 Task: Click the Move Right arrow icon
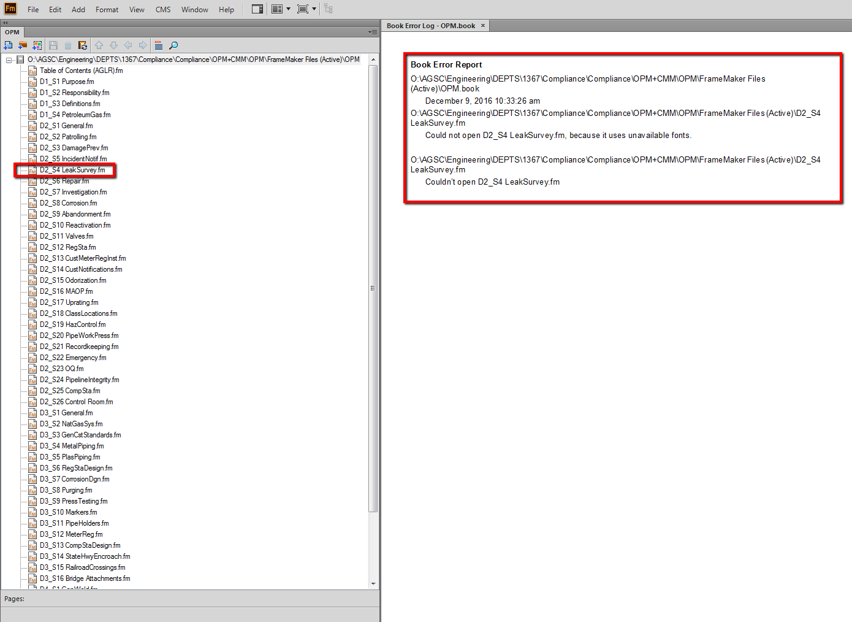pos(143,45)
